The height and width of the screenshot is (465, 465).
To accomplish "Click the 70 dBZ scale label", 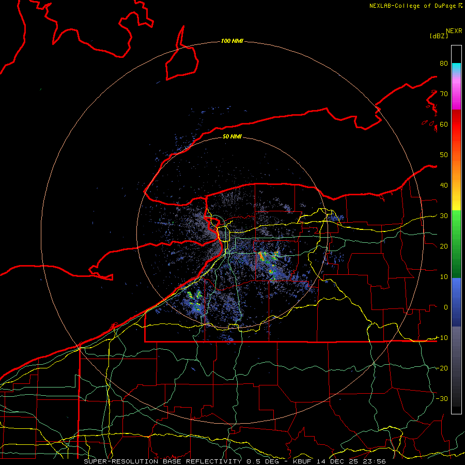I will (x=444, y=94).
